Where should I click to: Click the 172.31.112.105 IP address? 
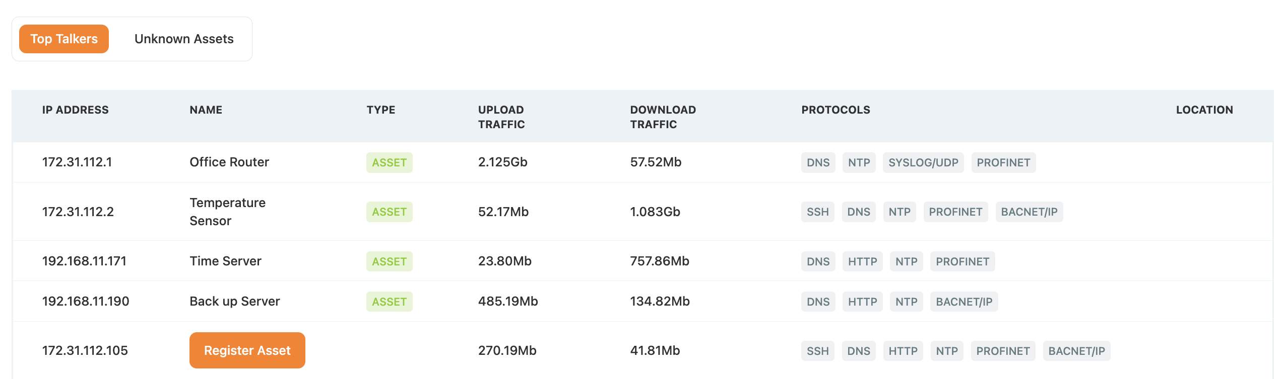click(85, 351)
